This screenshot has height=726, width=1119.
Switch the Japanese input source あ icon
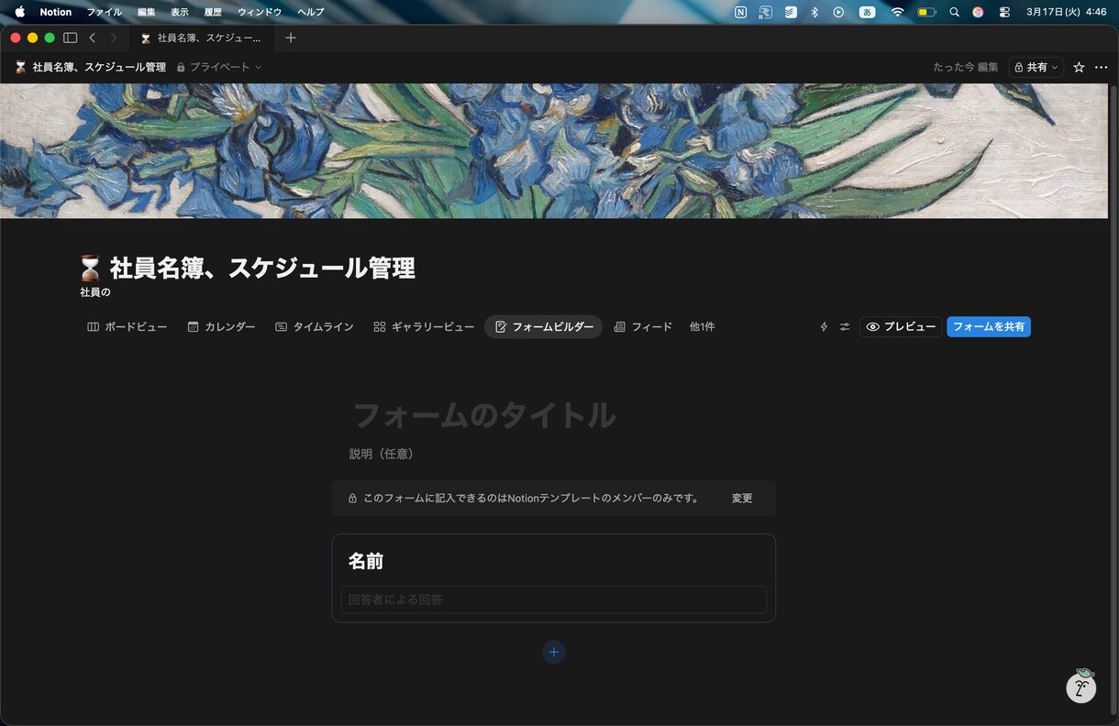click(x=867, y=12)
